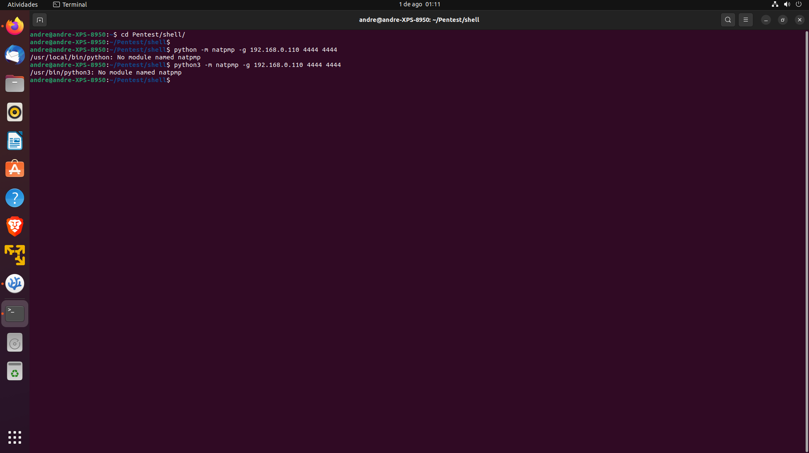The width and height of the screenshot is (809, 453).
Task: Open the yellow arrows app in dock
Action: (x=15, y=255)
